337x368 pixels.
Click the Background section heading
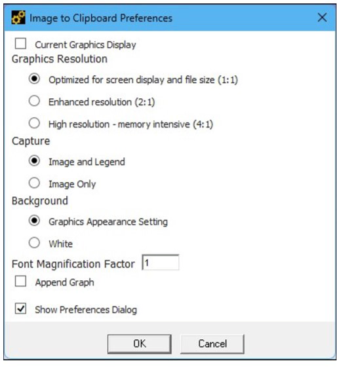40,201
